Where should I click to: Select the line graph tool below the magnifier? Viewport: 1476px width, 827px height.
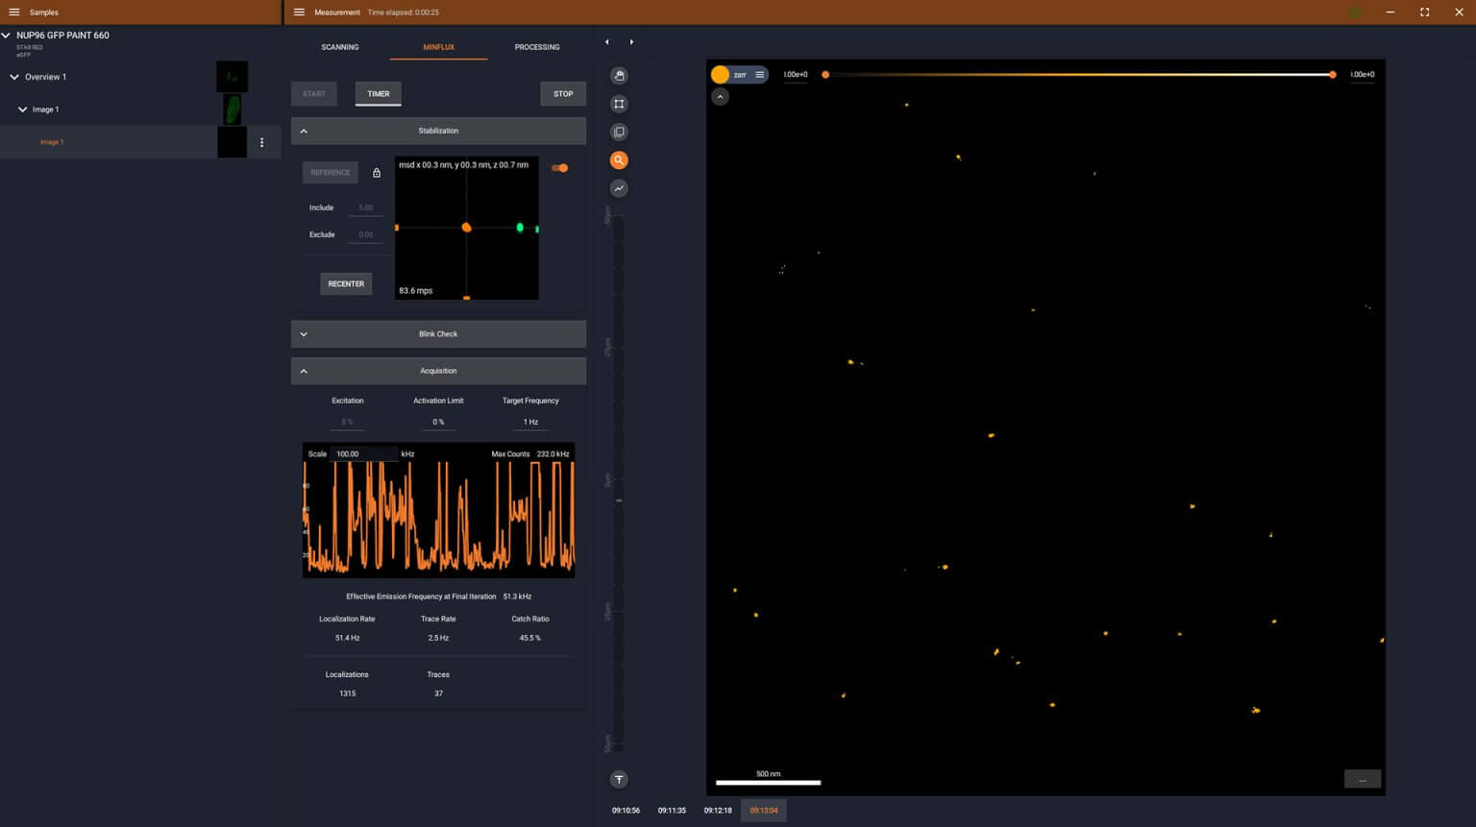click(x=619, y=188)
